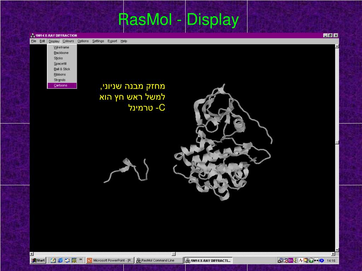The width and height of the screenshot is (362, 271).
Task: Choose Backbone display mode
Action: [x=62, y=53]
